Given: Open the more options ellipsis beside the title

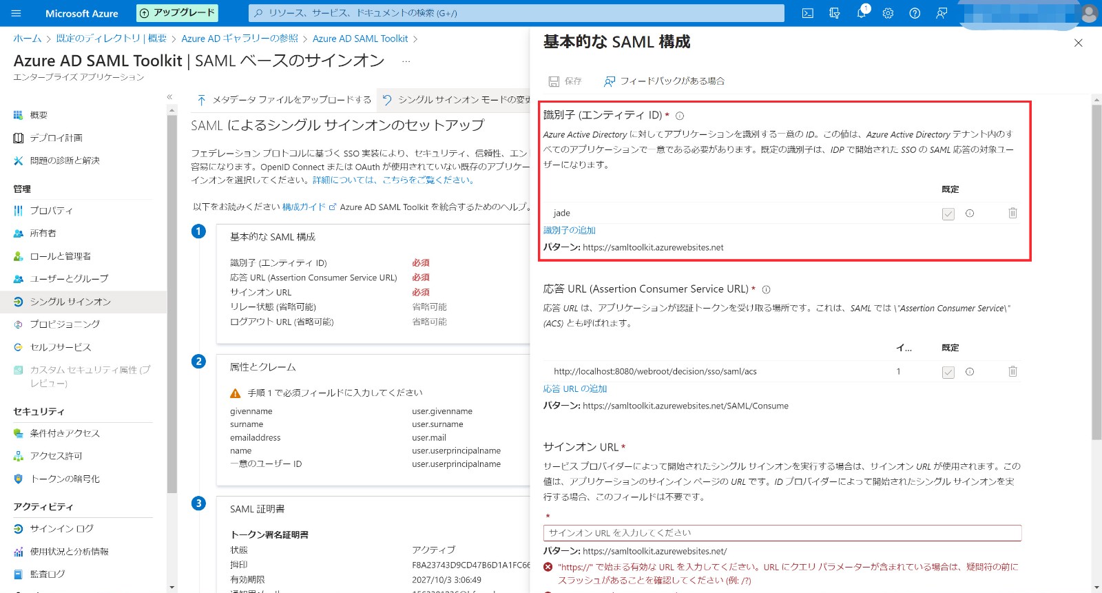Looking at the screenshot, I should 406,61.
